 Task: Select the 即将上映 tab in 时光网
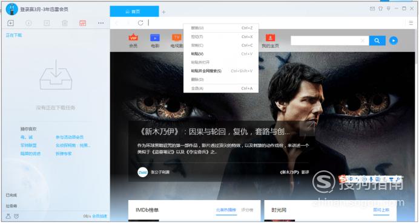(x=381, y=210)
